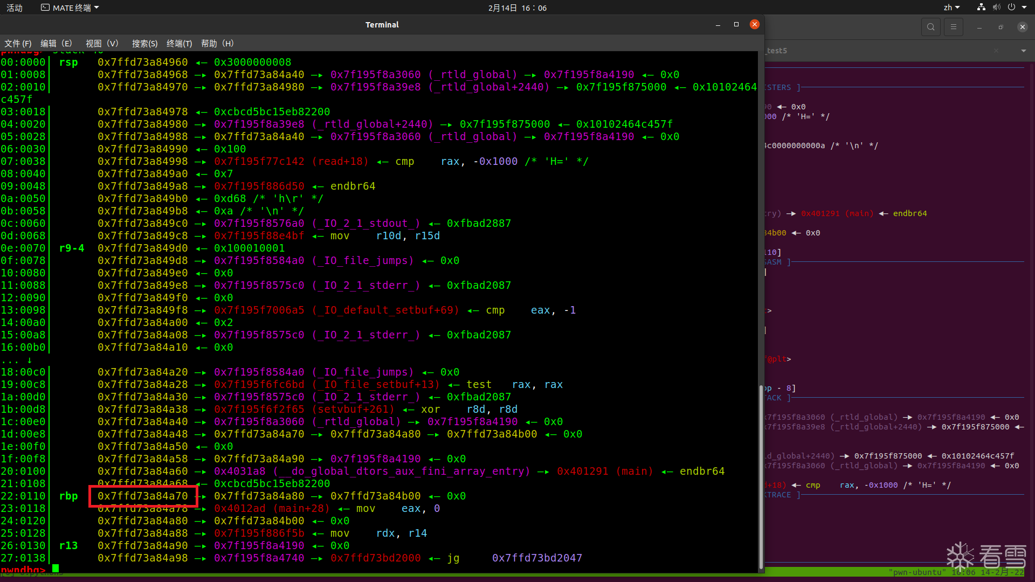Click __do_global_dtors_aux_fini_array_entry symbol
1035x582 pixels.
tap(402, 471)
